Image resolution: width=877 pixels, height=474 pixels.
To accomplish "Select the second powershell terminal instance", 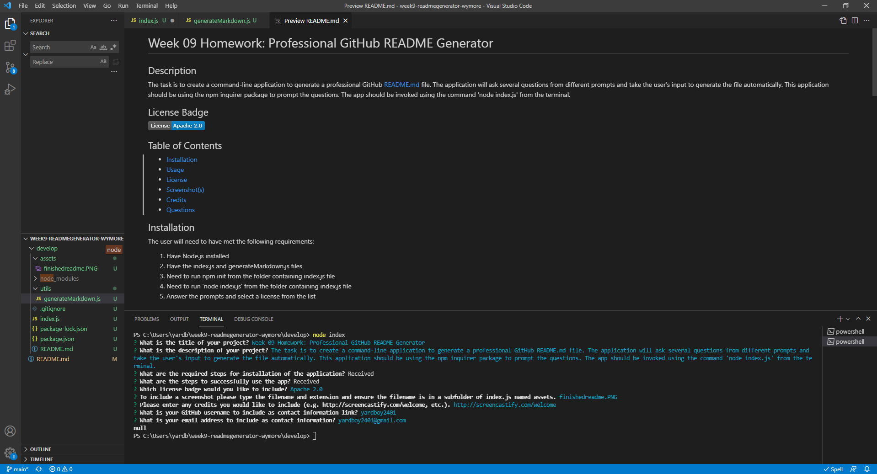I will [x=850, y=341].
